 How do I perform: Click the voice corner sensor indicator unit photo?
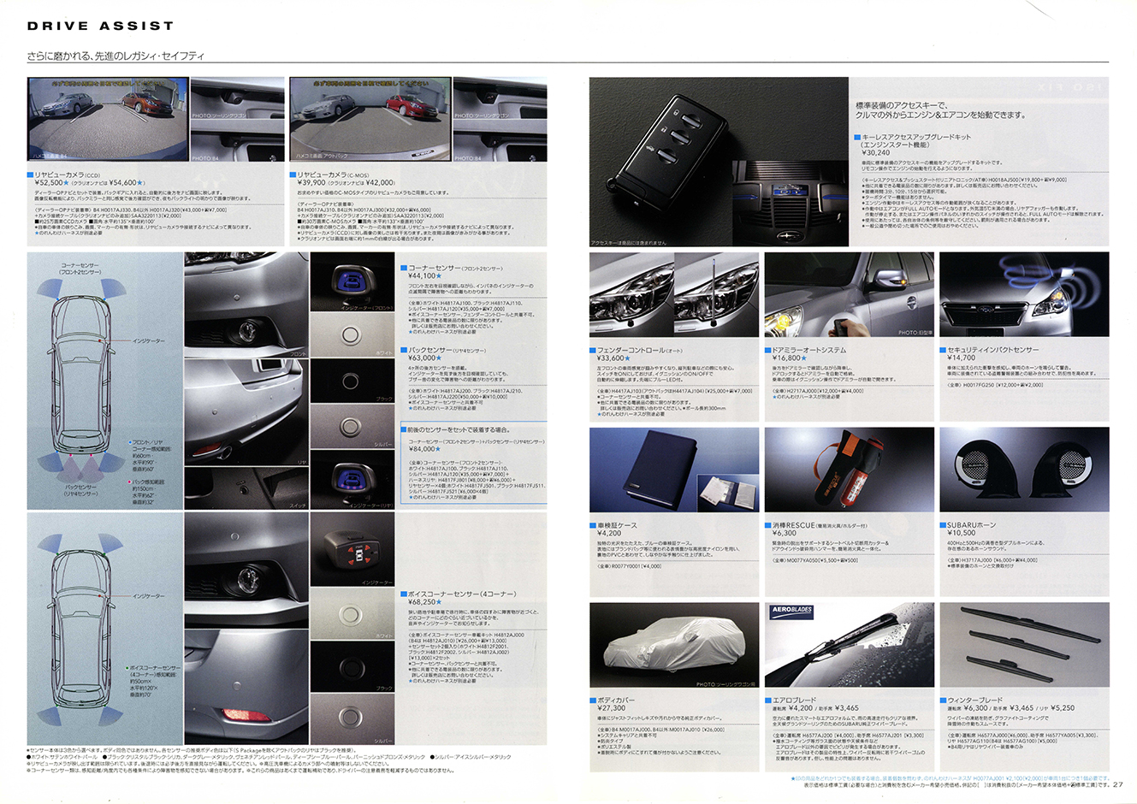352,549
